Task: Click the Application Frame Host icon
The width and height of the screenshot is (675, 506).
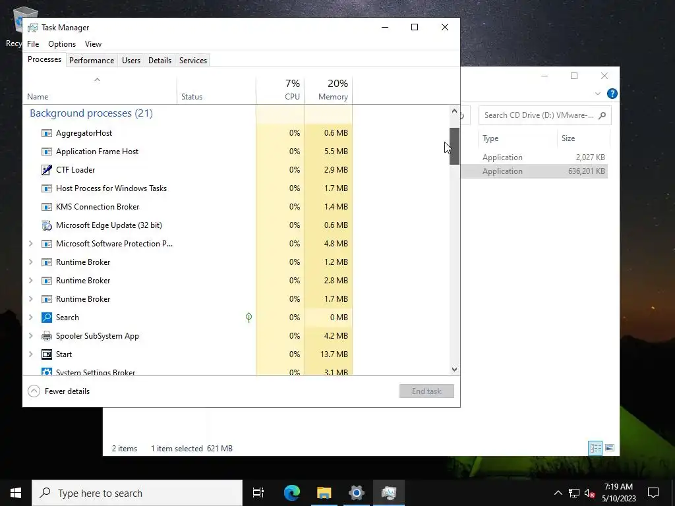Action: tap(47, 152)
